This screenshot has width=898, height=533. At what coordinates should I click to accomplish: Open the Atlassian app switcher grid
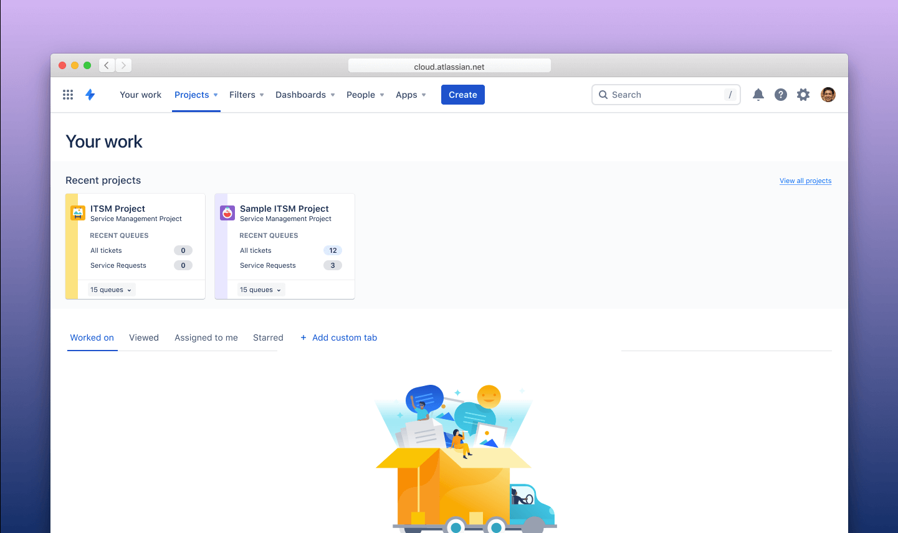tap(67, 94)
